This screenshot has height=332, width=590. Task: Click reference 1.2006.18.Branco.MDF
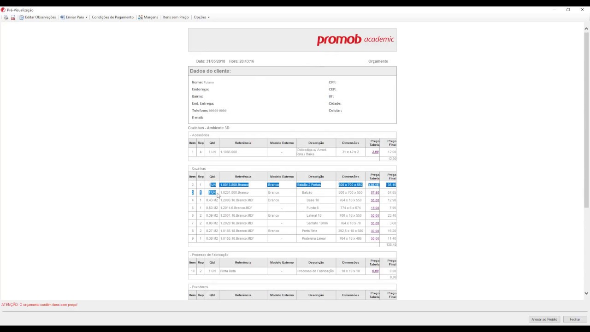(x=237, y=200)
